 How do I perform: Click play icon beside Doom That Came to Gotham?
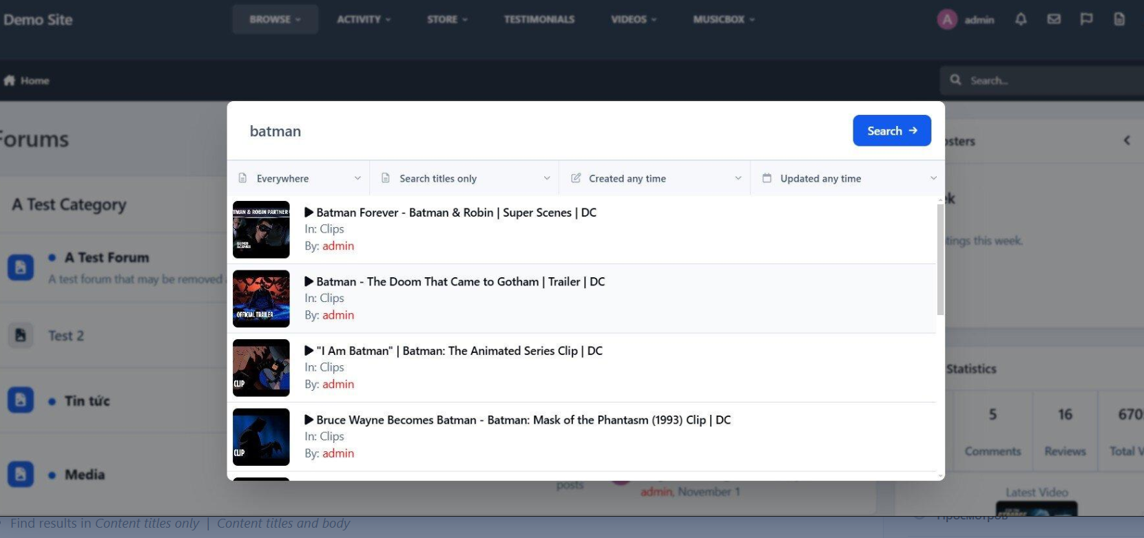(x=309, y=281)
